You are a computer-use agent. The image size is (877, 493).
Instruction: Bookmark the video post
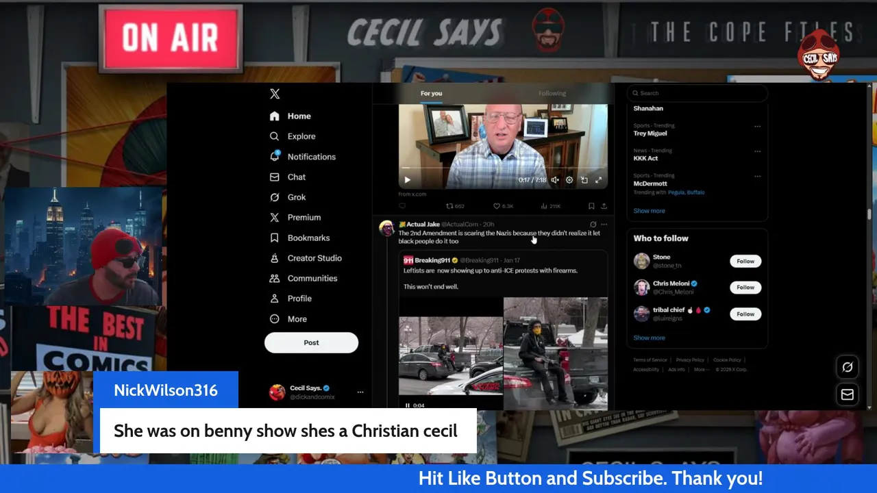(x=591, y=205)
